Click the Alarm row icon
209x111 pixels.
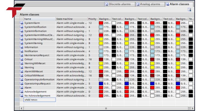[x=21, y=88]
